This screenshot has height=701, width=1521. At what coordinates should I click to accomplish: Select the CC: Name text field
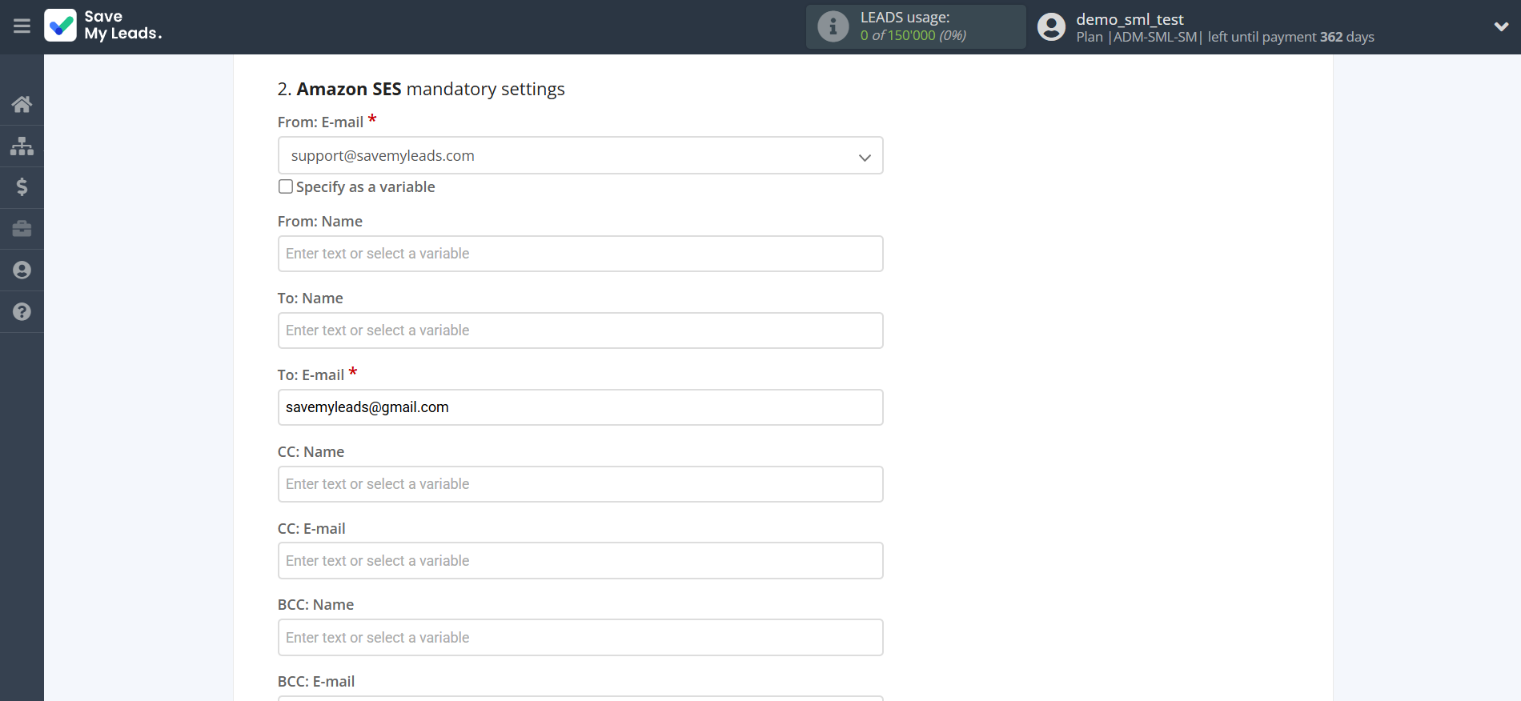point(580,484)
